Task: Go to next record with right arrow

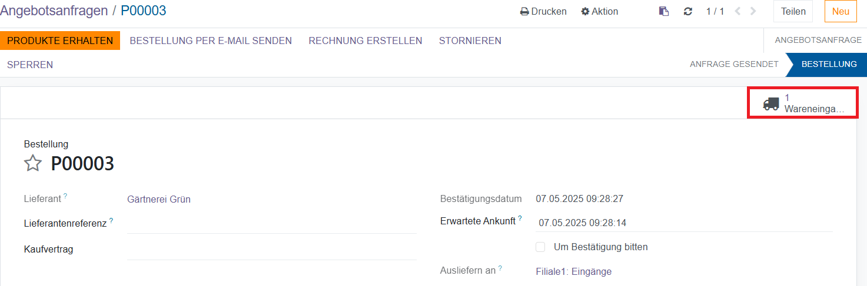Action: pyautogui.click(x=753, y=12)
